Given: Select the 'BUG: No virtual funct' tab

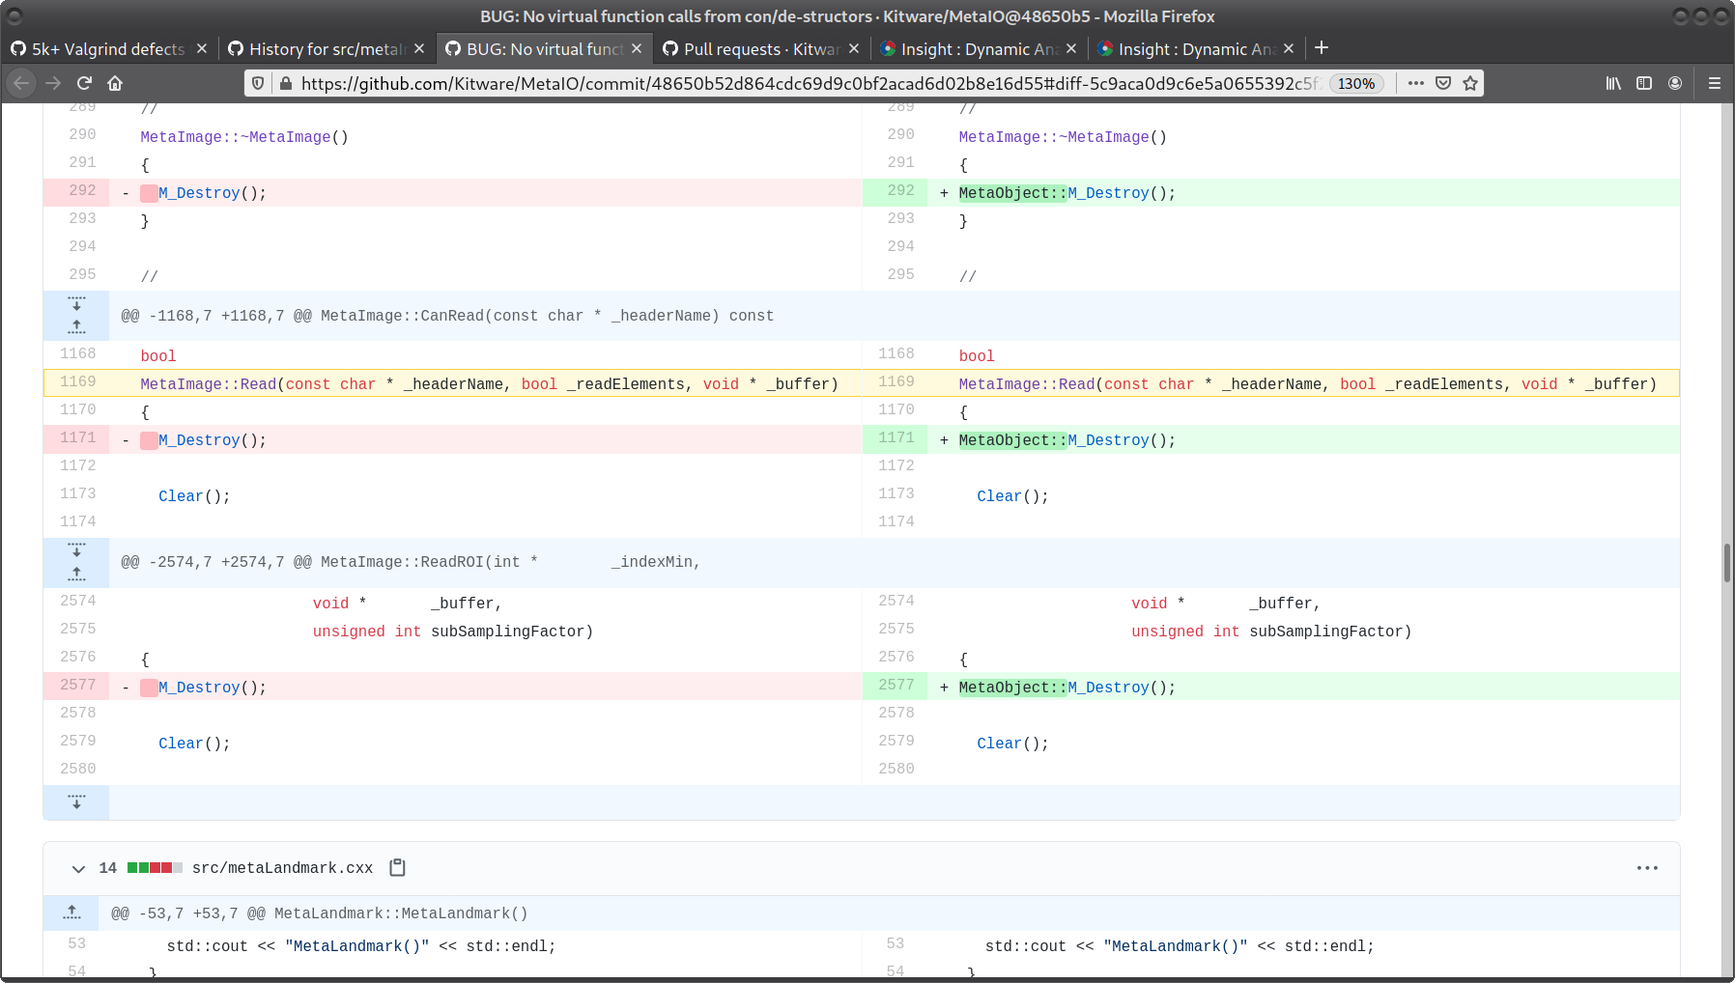Looking at the screenshot, I should 543,48.
